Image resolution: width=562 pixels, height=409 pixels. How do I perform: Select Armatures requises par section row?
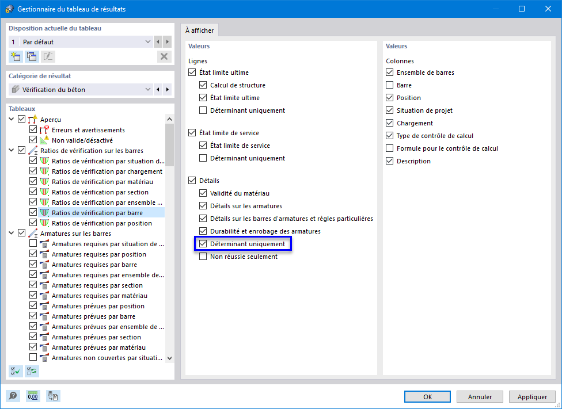point(97,285)
